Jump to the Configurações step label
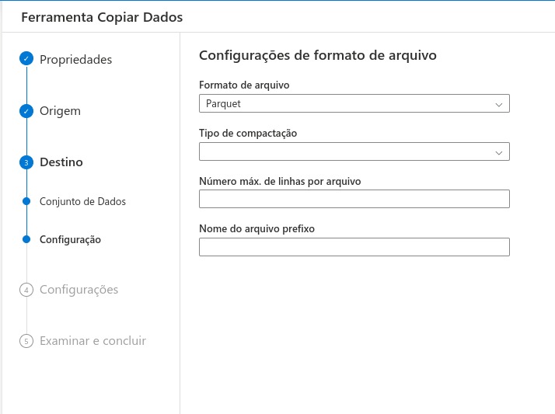Viewport: 555px width, 414px height. tap(79, 290)
